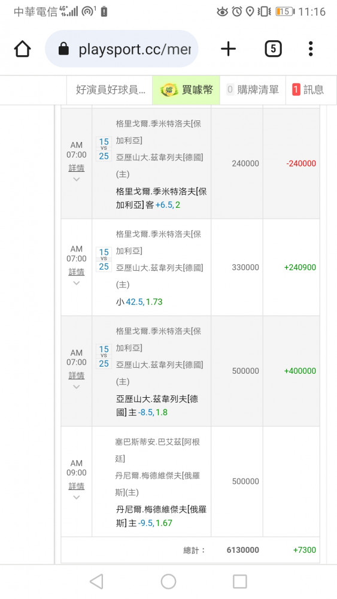Tap the browser home icon
This screenshot has width=337, height=599.
tap(22, 49)
